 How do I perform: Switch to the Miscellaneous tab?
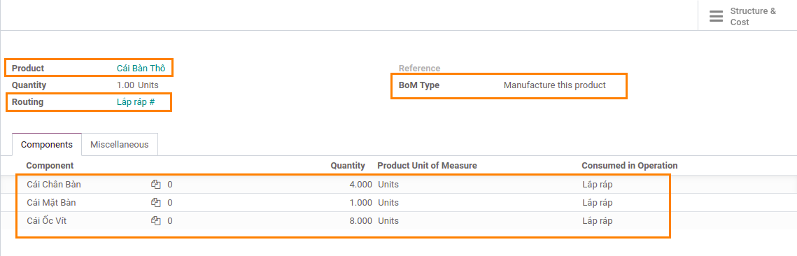(120, 144)
